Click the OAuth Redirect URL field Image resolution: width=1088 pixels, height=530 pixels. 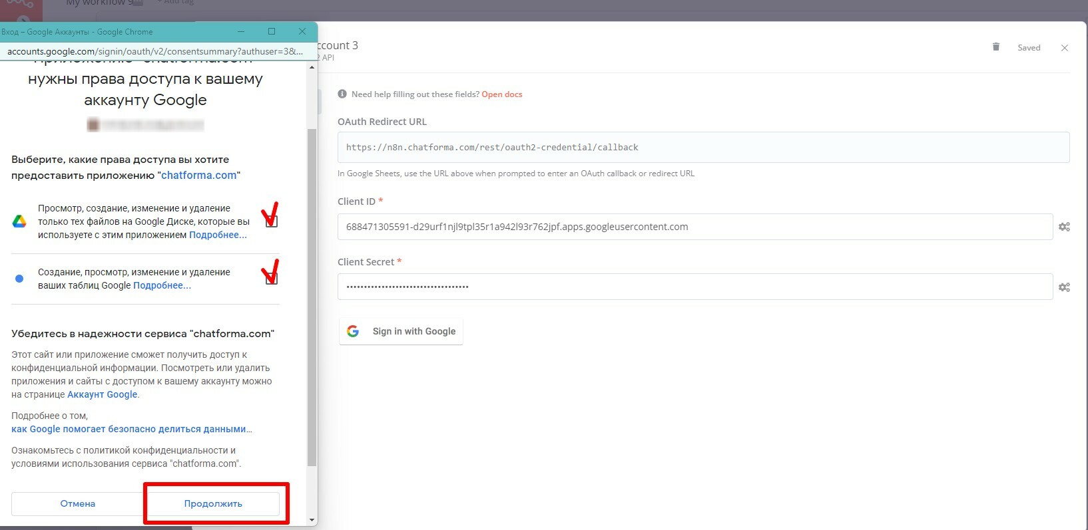point(703,147)
